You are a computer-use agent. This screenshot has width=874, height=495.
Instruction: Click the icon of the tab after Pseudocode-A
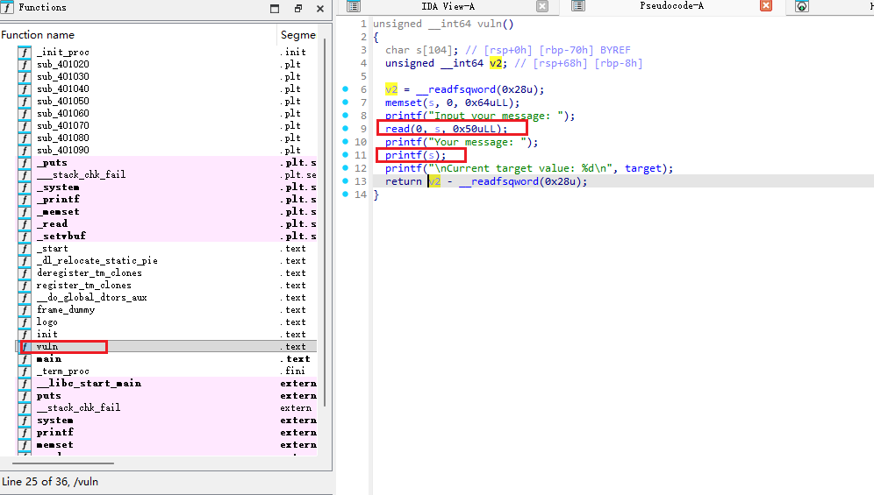tap(802, 7)
